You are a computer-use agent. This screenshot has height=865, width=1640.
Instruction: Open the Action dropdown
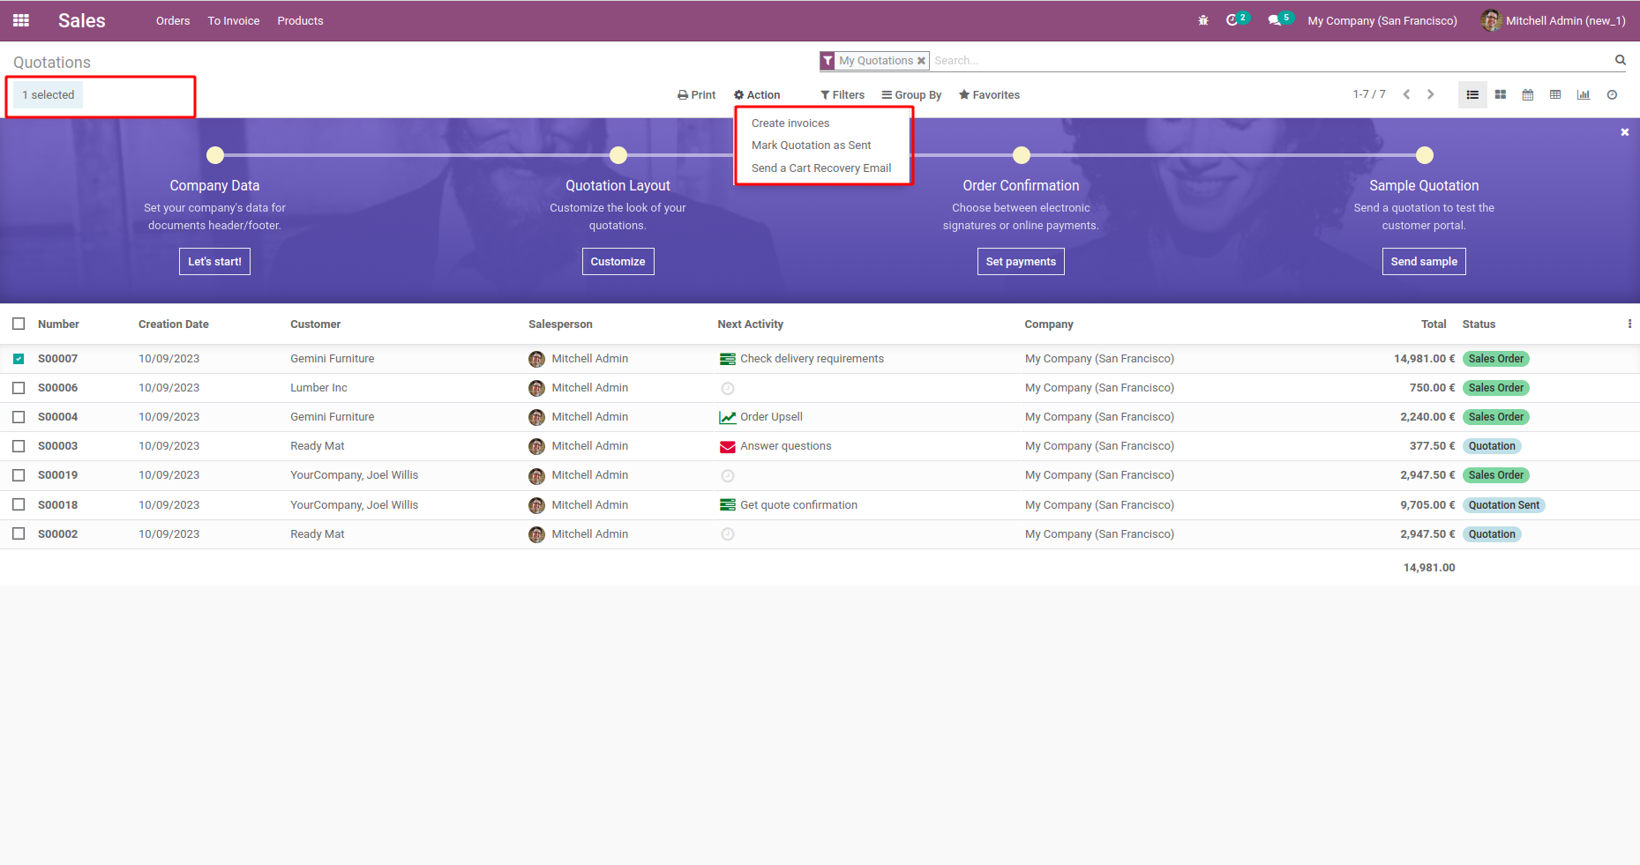(x=757, y=95)
